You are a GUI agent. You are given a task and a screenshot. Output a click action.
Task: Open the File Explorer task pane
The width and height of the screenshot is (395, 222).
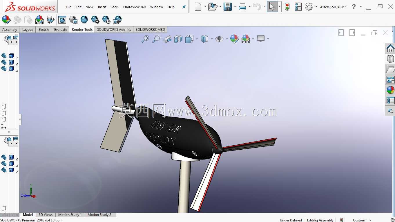pyautogui.click(x=390, y=69)
